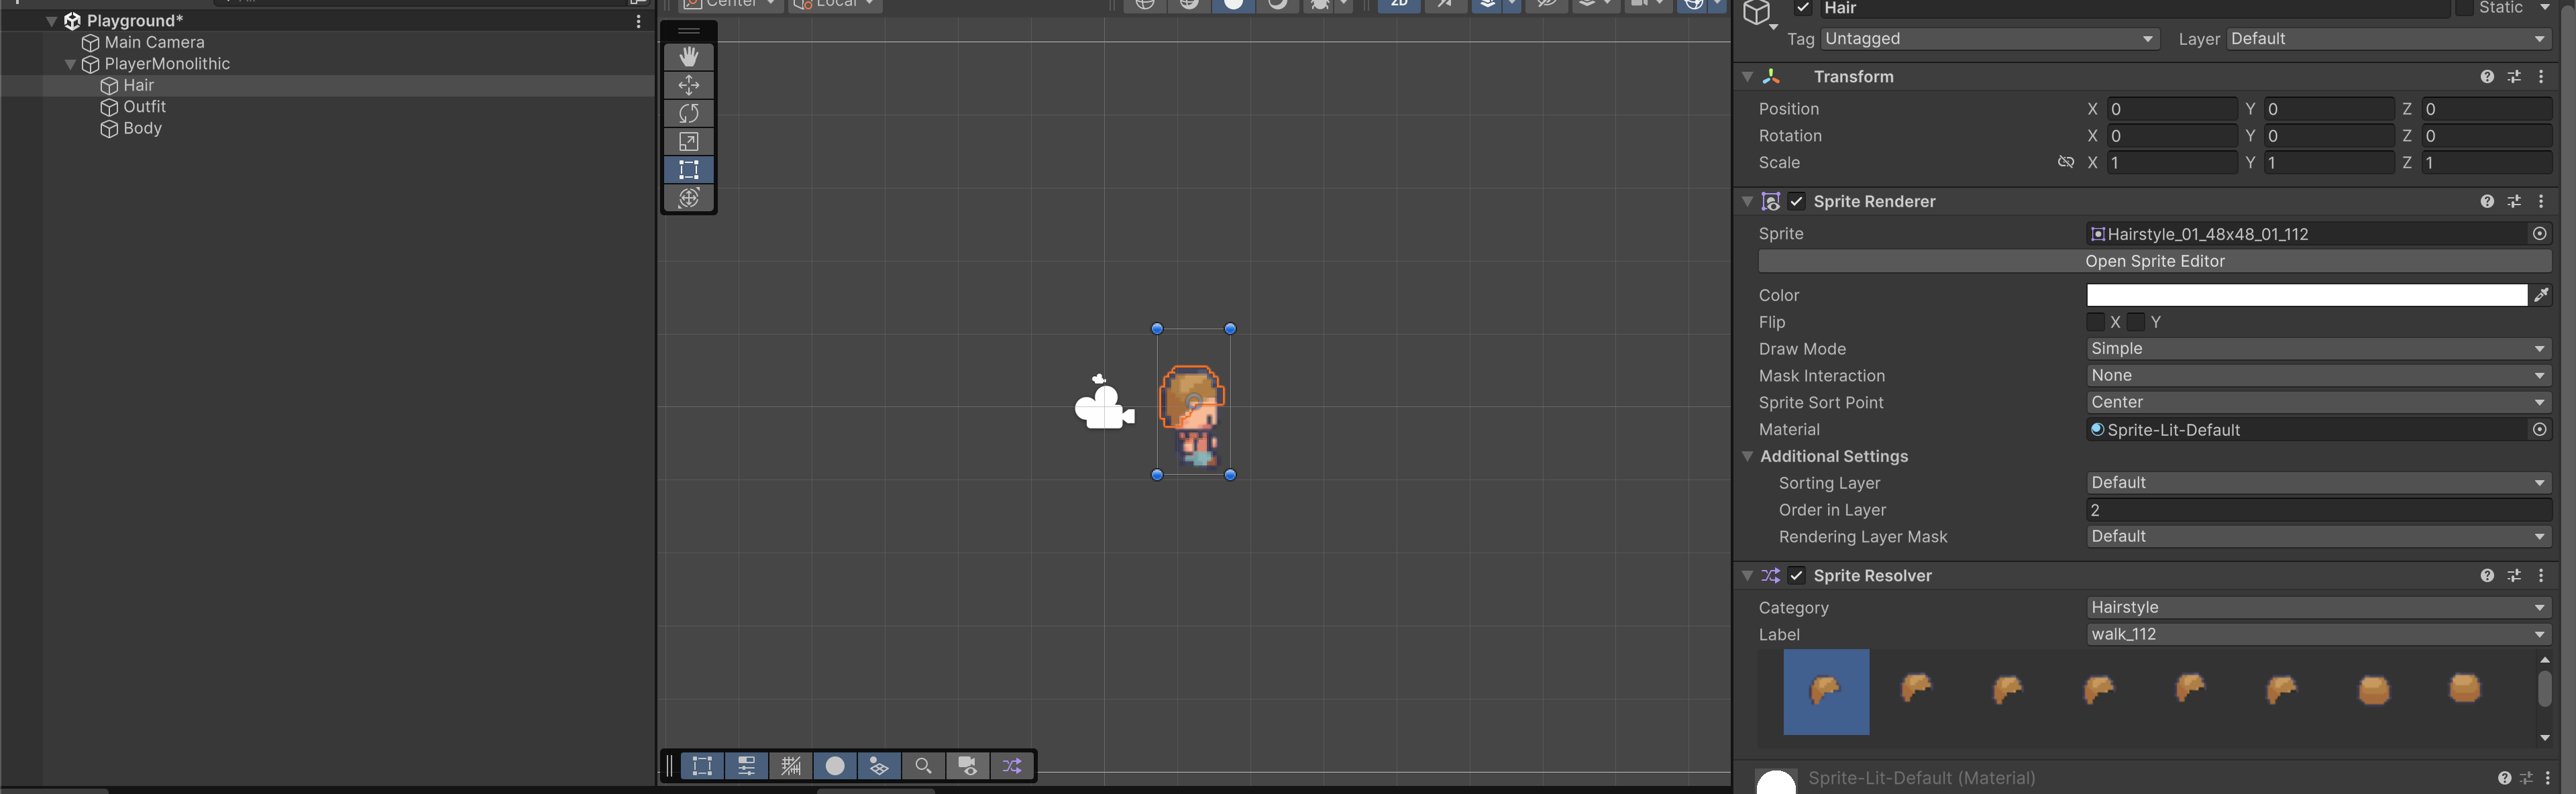Viewport: 2576px width, 794px height.
Task: Select the last hairstyle sprite thumbnail
Action: click(x=2464, y=689)
